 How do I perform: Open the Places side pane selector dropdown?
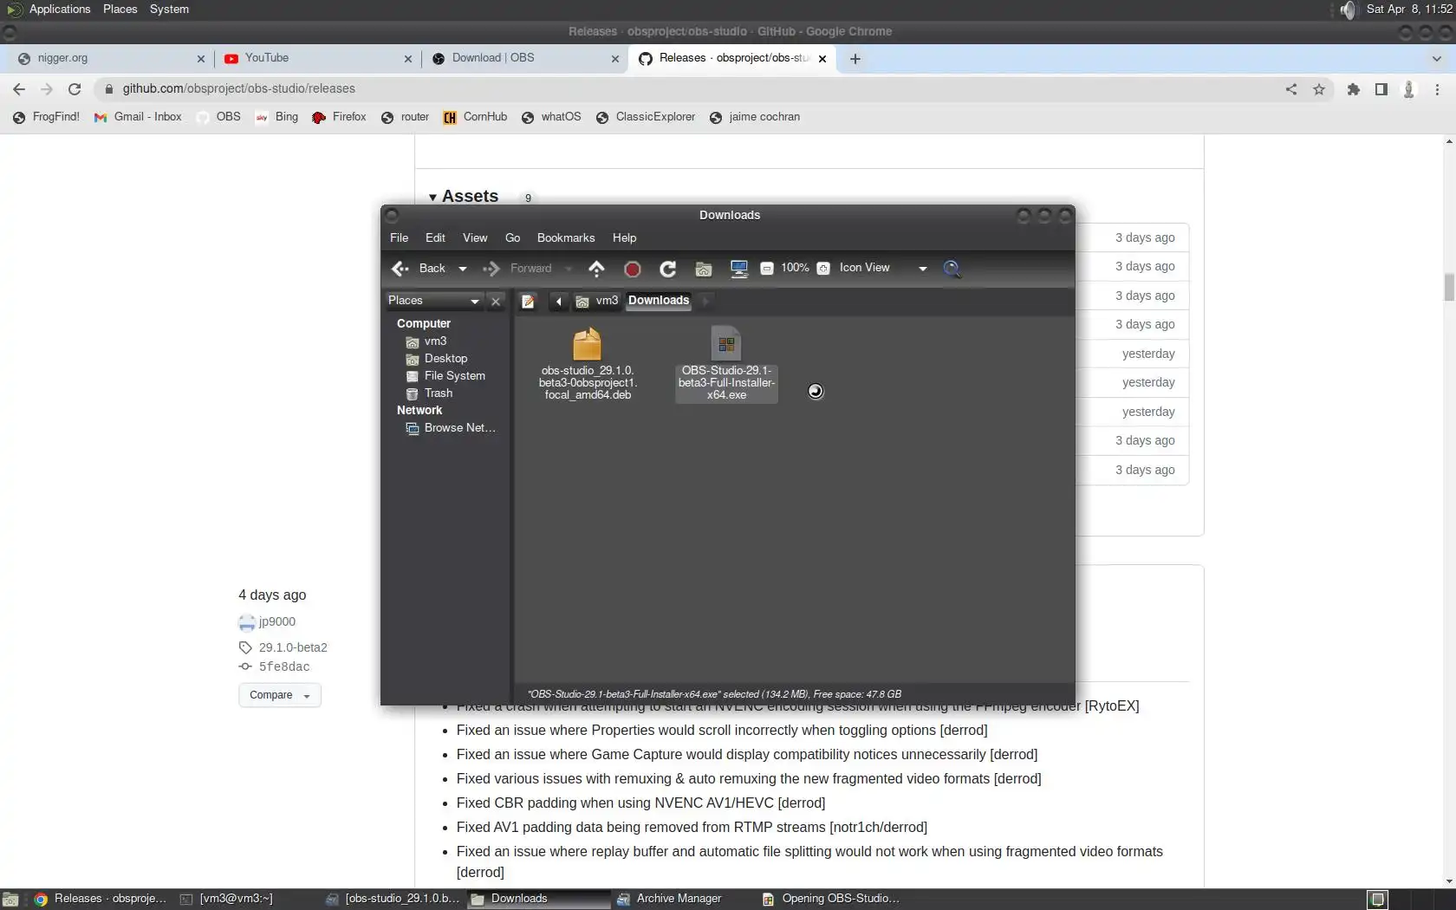coord(433,301)
